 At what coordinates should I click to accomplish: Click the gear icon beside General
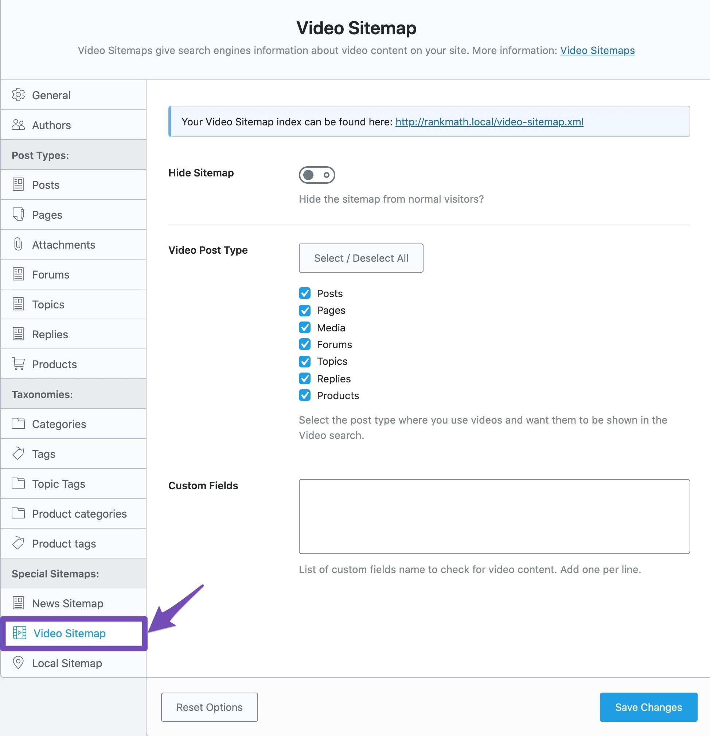pos(18,95)
